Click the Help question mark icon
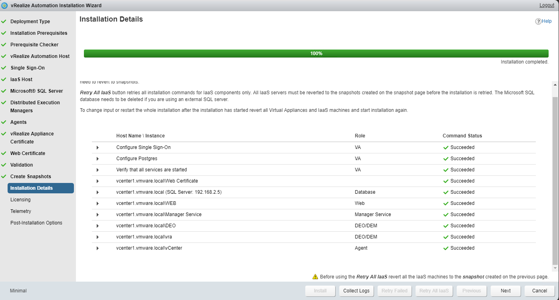This screenshot has height=300, width=559. [x=538, y=22]
